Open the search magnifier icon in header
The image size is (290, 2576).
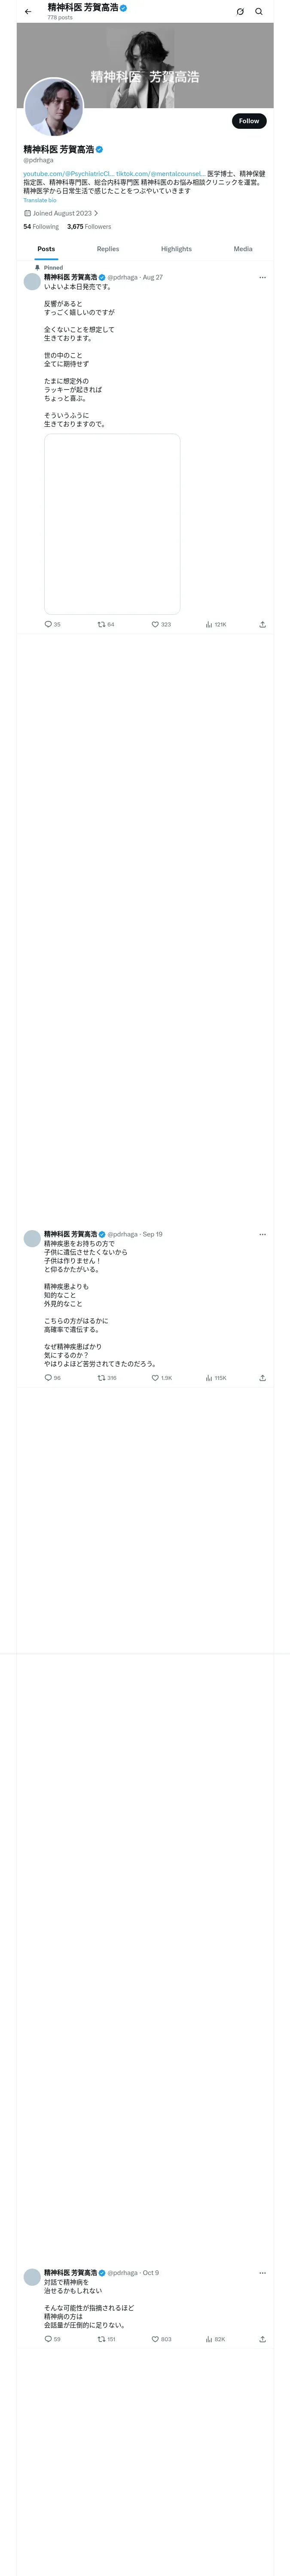tap(259, 12)
